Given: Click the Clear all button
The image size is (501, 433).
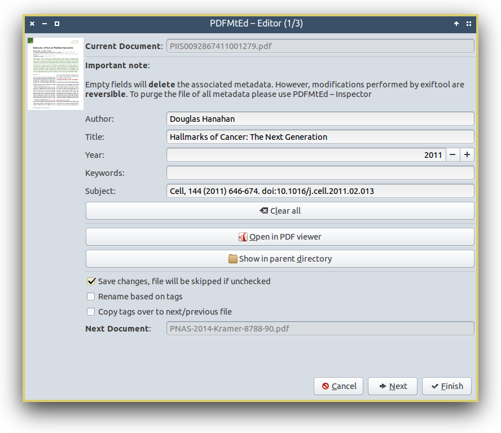Looking at the screenshot, I should [x=280, y=211].
